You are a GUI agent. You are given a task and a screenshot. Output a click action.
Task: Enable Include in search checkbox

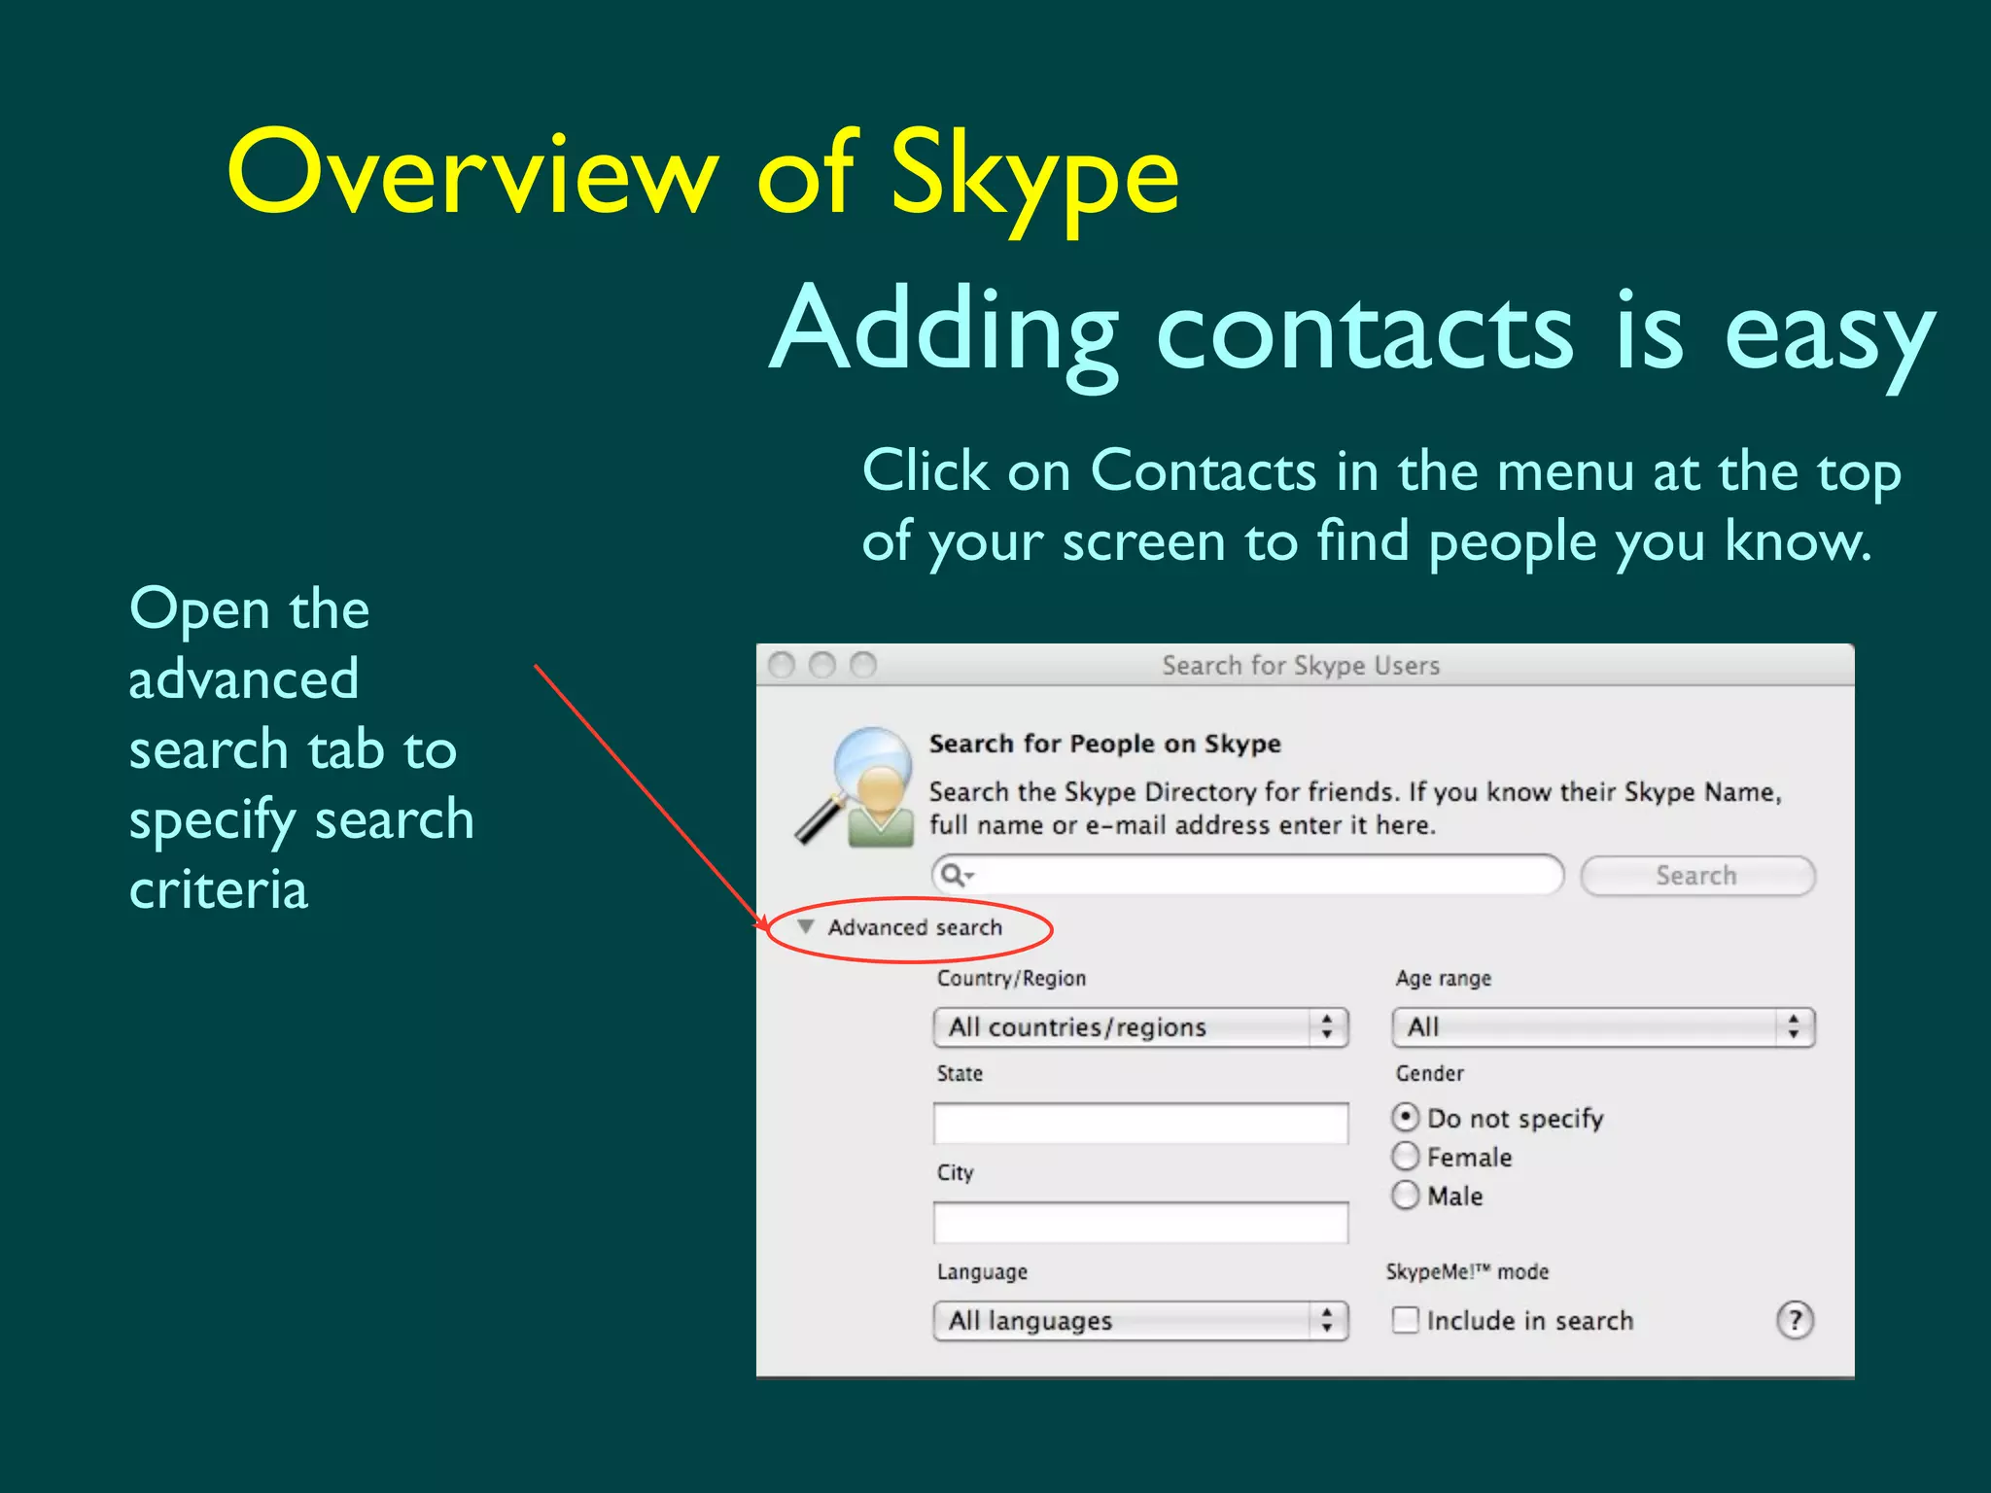click(x=1405, y=1320)
